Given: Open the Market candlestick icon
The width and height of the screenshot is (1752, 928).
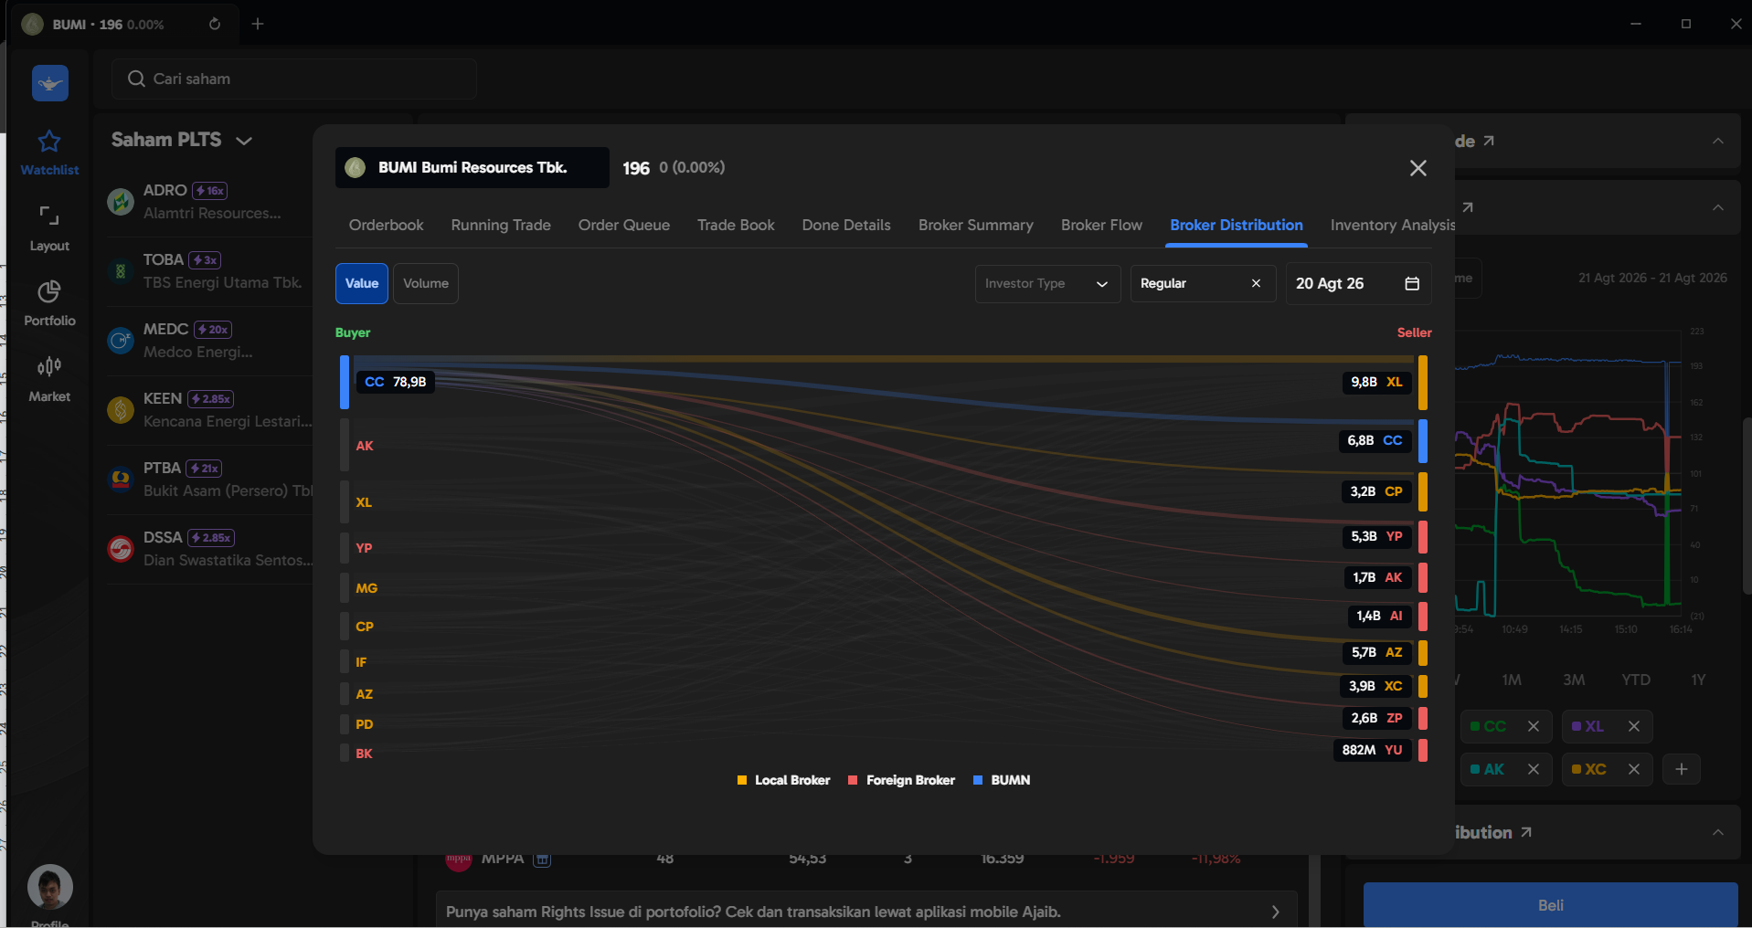Looking at the screenshot, I should [x=49, y=367].
